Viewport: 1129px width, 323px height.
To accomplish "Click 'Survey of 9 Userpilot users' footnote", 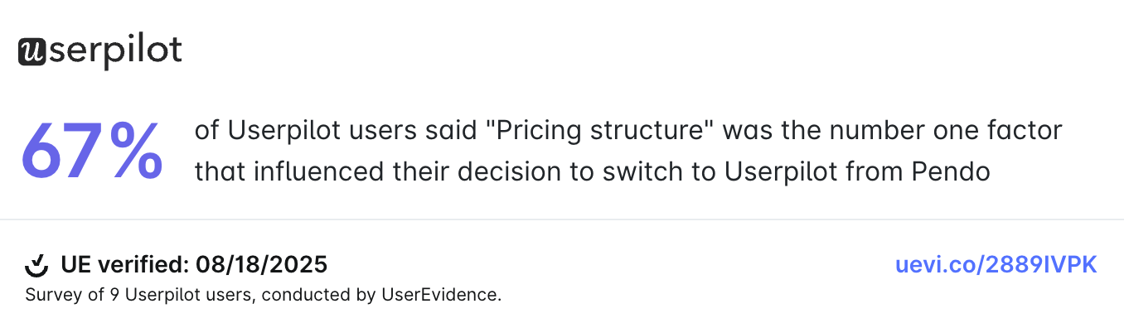I will coord(138,295).
